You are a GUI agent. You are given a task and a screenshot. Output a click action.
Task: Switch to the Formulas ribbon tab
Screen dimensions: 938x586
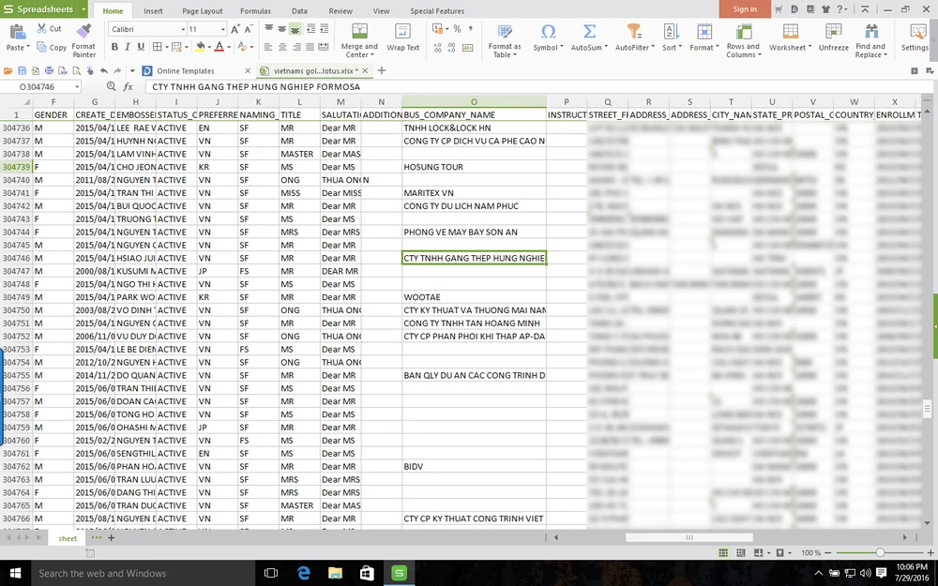pos(255,11)
